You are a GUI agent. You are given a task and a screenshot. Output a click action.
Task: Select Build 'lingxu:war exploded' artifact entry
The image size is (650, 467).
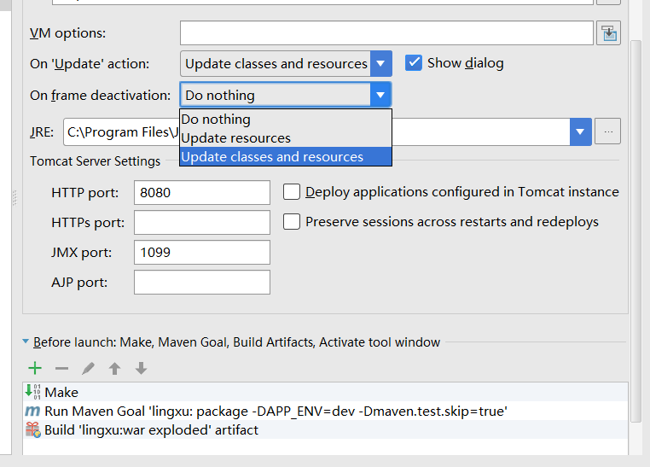[x=151, y=430]
